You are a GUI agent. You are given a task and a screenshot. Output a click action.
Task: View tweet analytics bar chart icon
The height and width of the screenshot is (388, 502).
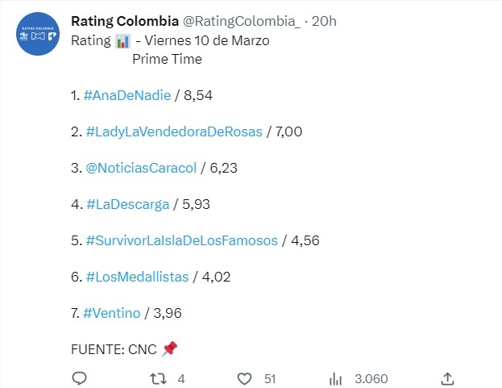(x=337, y=378)
